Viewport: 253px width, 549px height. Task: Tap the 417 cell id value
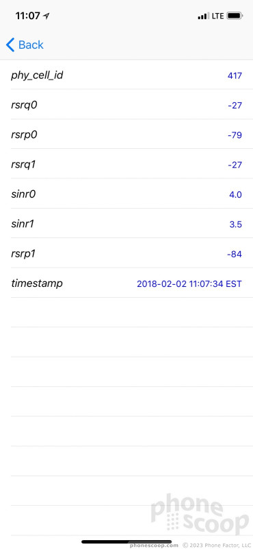(x=235, y=75)
